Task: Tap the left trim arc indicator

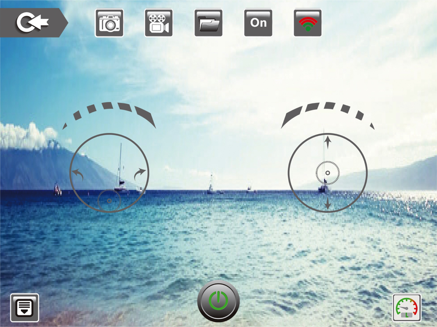Action: click(109, 115)
